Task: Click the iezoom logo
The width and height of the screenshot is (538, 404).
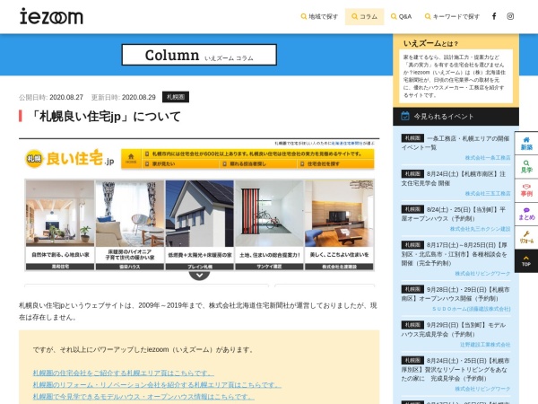Action: (51, 16)
